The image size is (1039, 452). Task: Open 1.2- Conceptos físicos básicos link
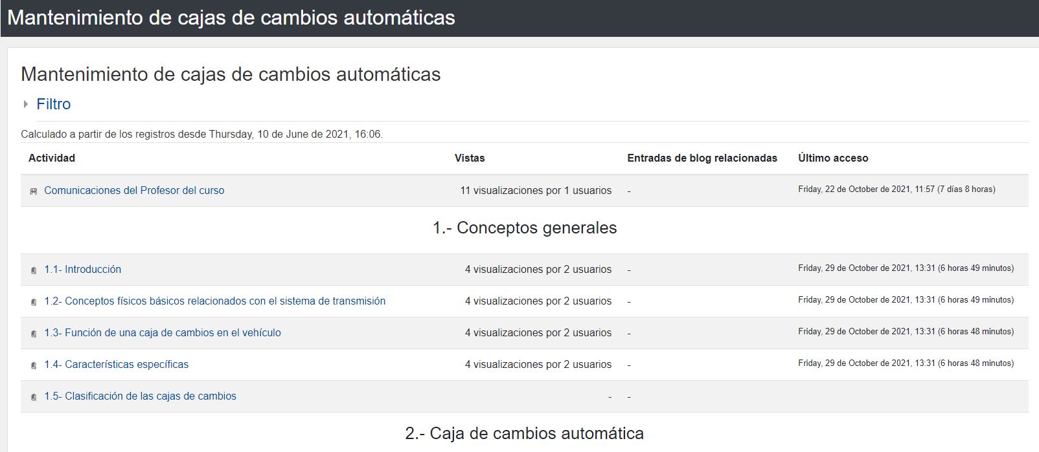[x=214, y=301]
